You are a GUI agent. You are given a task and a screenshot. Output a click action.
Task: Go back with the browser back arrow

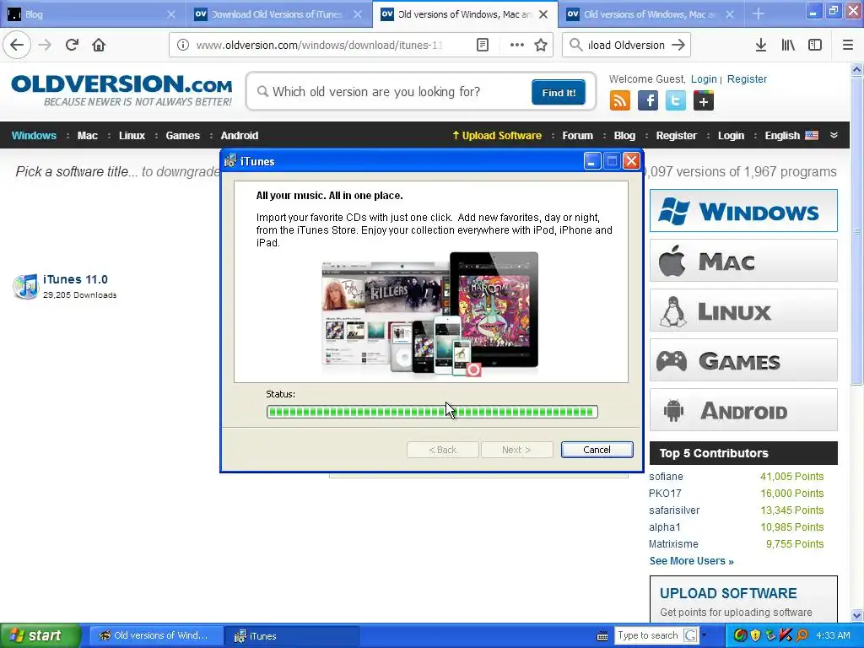[x=17, y=46]
